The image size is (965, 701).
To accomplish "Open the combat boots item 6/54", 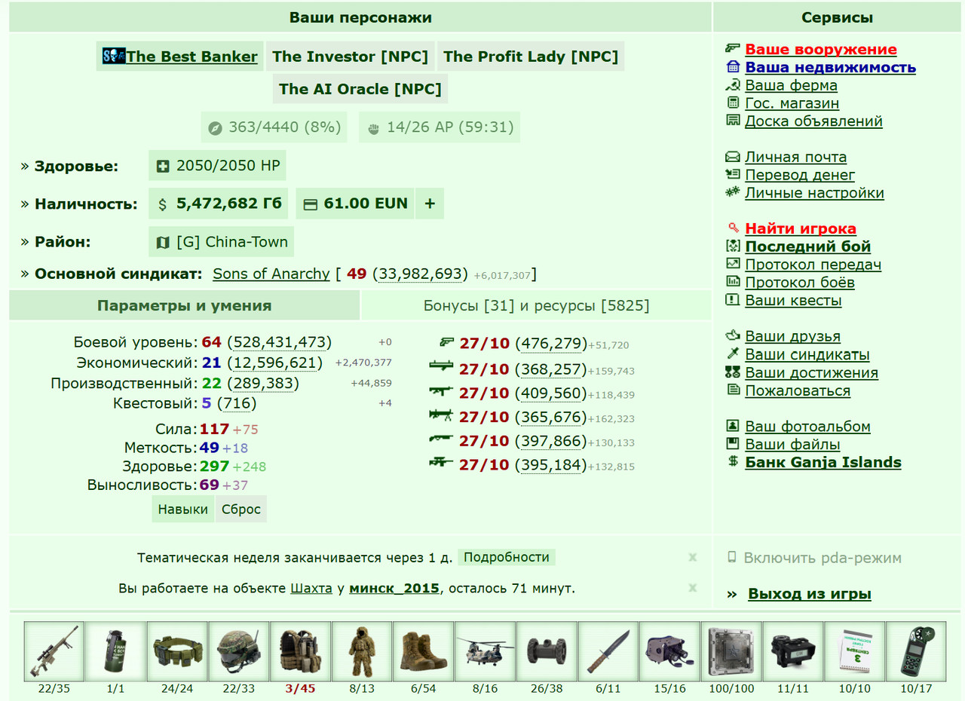I will coord(424,651).
